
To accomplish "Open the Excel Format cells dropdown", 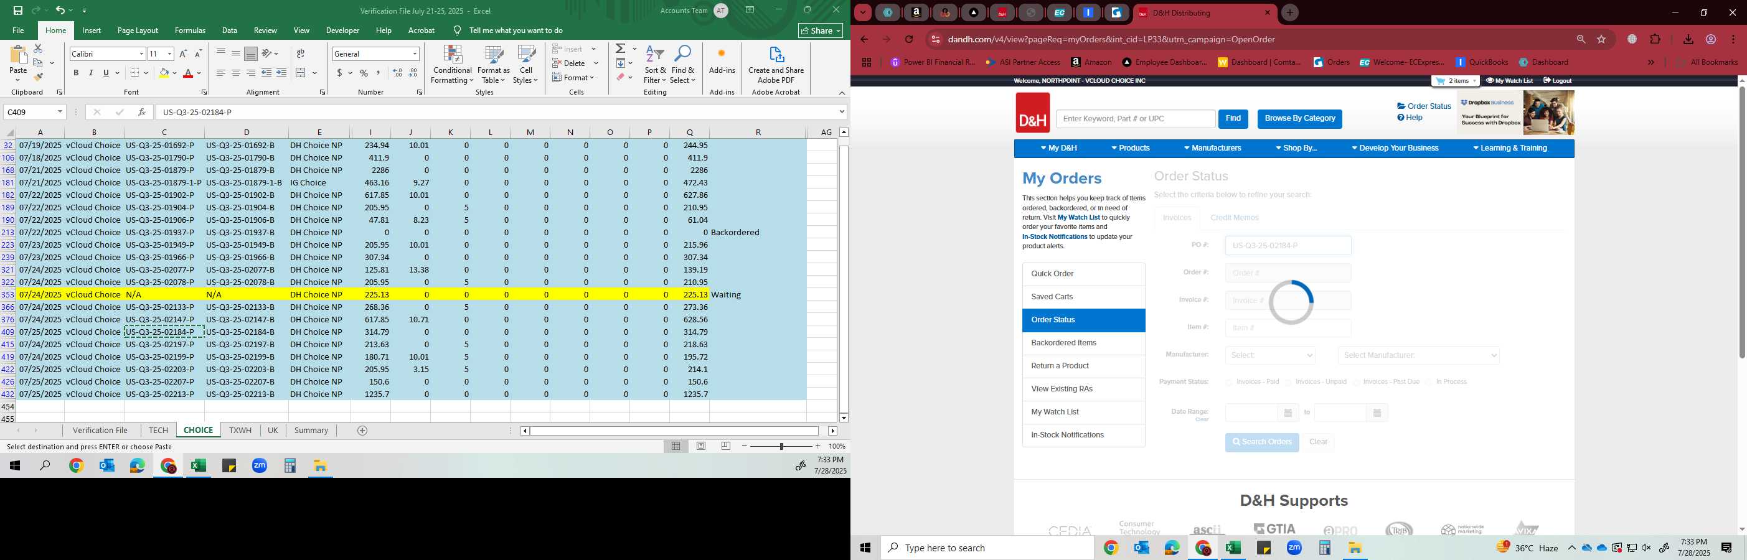I will (x=574, y=77).
